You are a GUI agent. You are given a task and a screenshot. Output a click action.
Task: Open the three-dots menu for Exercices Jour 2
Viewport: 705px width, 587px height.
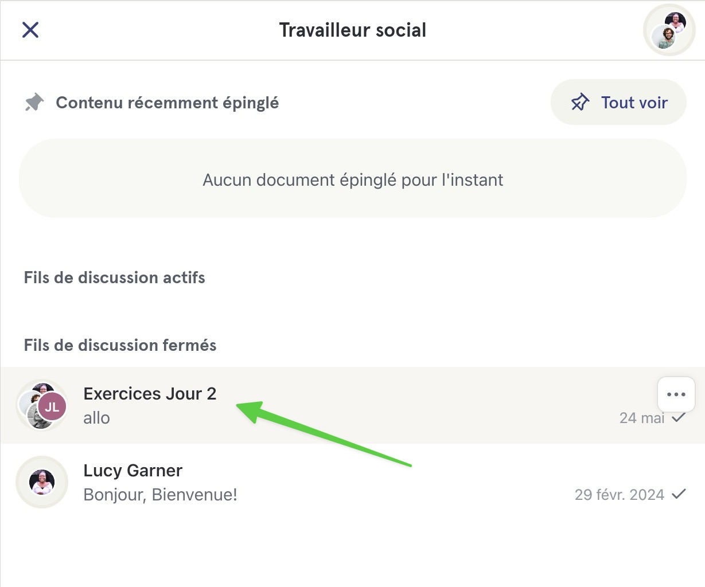coord(676,394)
